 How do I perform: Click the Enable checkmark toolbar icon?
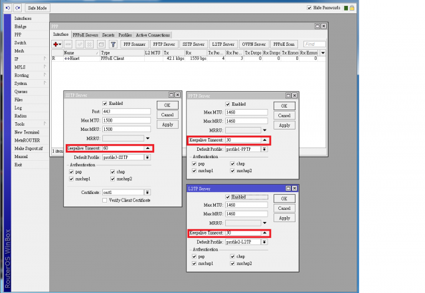[80, 45]
